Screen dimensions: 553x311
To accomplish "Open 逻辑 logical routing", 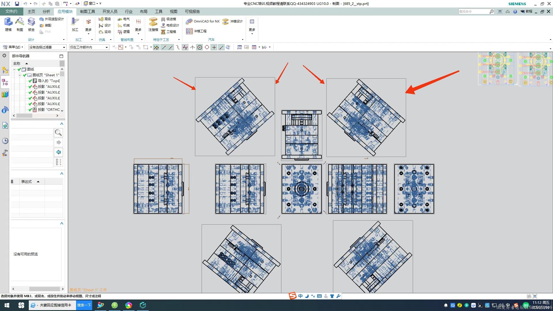I will 124,32.
